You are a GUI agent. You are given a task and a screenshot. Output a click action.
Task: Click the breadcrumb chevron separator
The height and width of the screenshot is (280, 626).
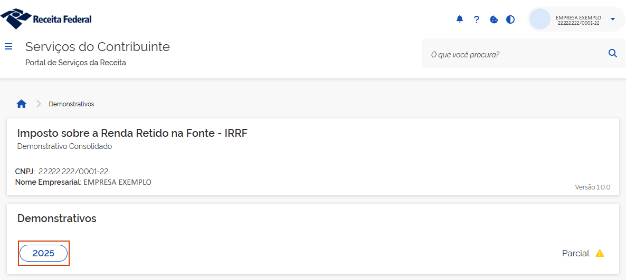click(39, 104)
